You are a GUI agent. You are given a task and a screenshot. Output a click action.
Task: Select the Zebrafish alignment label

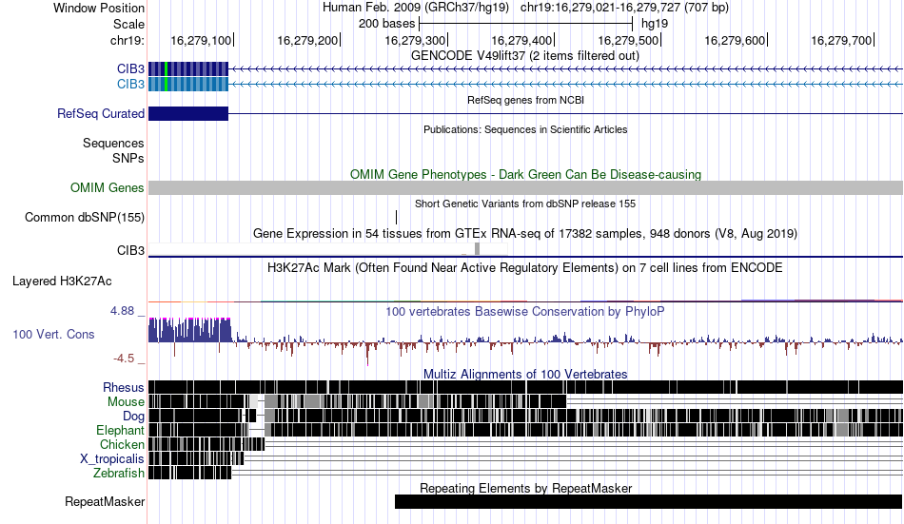[x=119, y=473]
